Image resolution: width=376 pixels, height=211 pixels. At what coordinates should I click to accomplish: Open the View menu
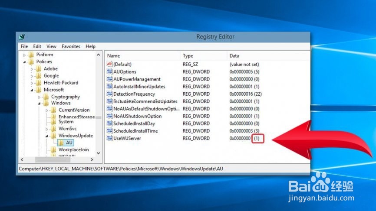51,46
